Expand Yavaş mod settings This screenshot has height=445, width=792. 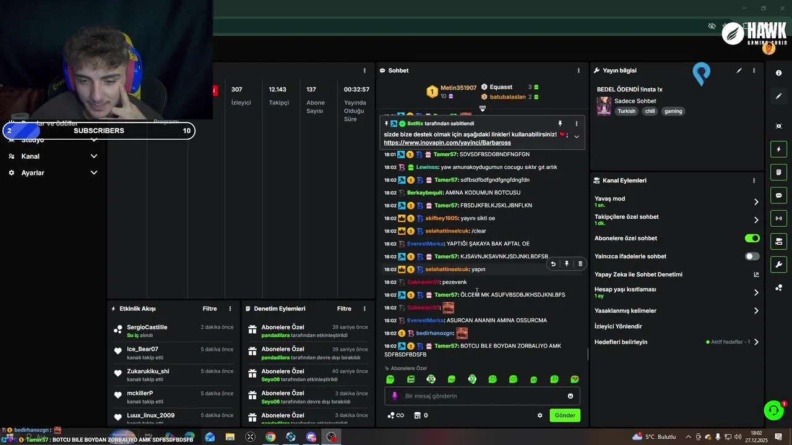(756, 201)
